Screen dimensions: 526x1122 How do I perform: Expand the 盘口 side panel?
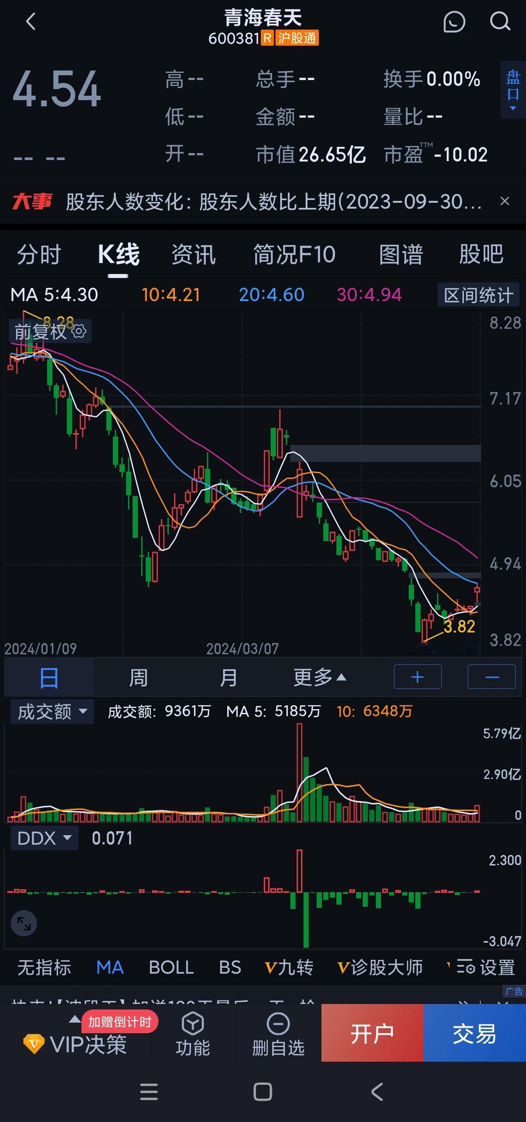(513, 90)
